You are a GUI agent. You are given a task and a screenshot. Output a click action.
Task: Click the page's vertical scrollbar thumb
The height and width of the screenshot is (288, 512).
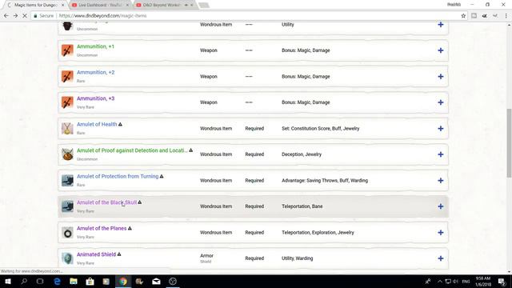pyautogui.click(x=509, y=143)
